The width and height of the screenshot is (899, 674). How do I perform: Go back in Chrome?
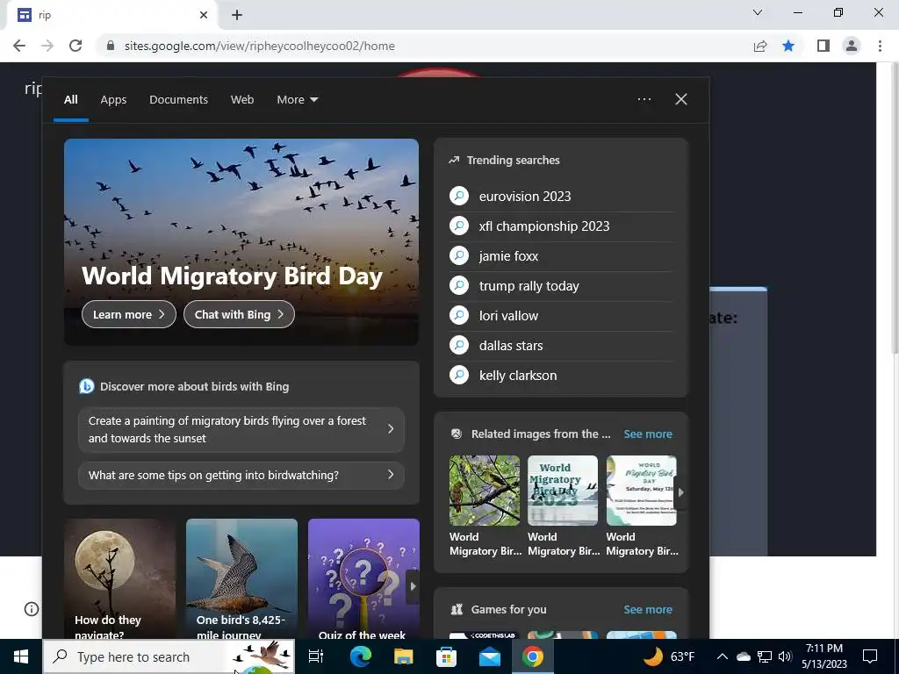pyautogui.click(x=19, y=46)
